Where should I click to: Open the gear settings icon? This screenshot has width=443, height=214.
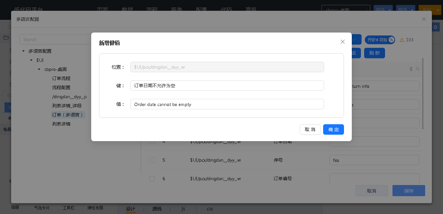tap(436, 27)
